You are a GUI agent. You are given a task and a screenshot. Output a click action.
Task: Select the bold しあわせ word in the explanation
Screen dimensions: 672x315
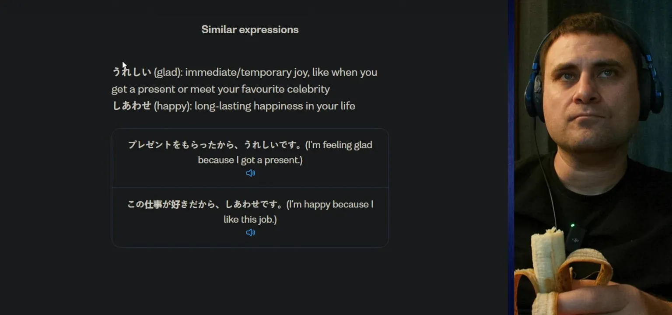(132, 106)
